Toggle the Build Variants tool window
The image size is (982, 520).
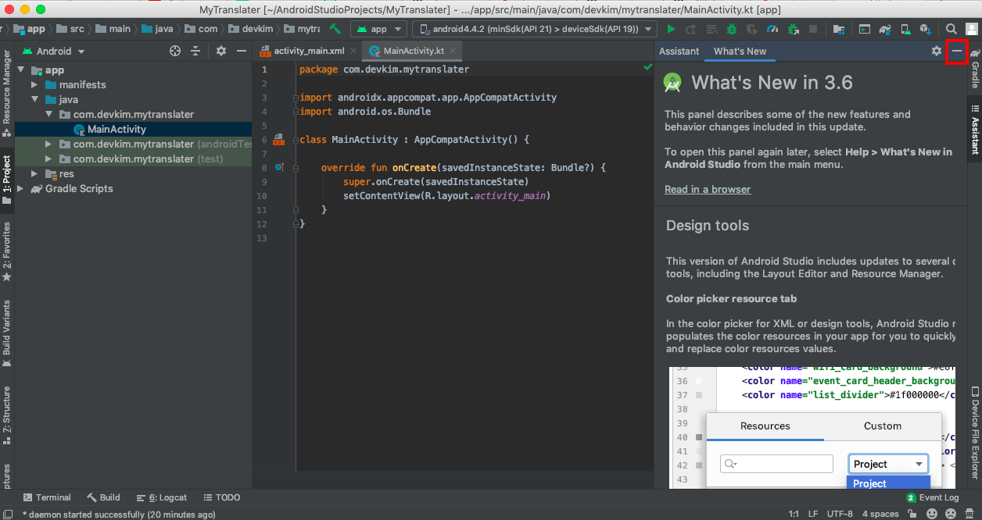pos(7,333)
